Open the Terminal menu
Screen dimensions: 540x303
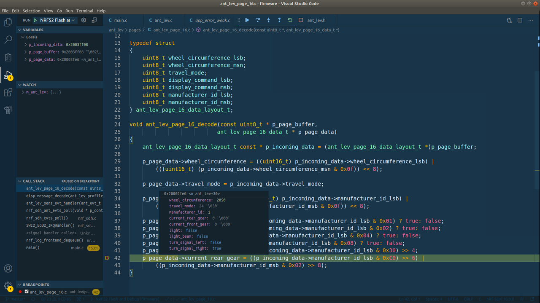[85, 11]
